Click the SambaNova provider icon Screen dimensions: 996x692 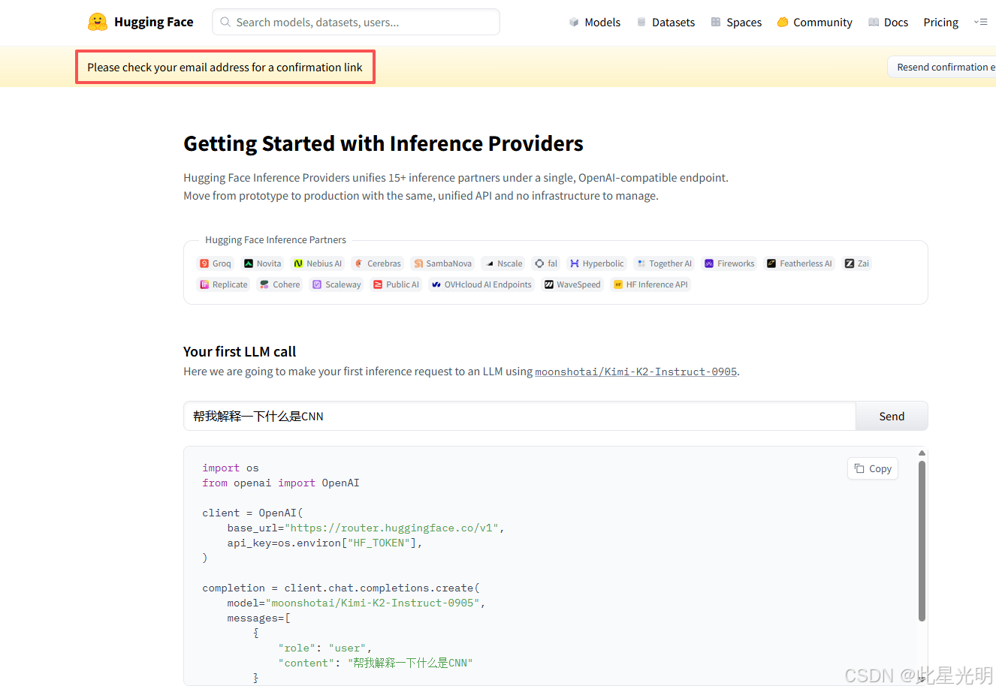pos(418,263)
